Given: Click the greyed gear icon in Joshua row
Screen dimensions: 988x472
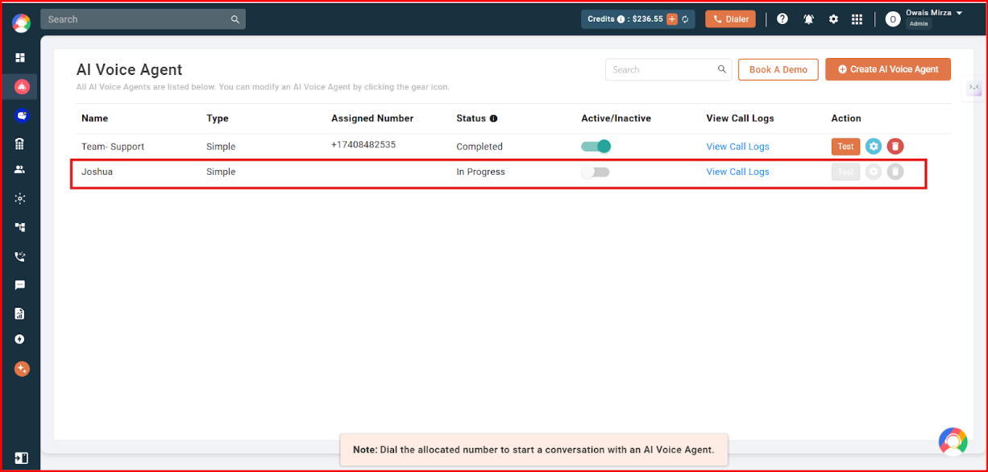Looking at the screenshot, I should pyautogui.click(x=874, y=172).
